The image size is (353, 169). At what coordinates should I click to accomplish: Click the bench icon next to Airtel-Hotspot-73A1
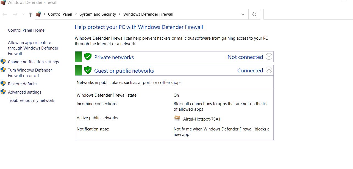177,118
